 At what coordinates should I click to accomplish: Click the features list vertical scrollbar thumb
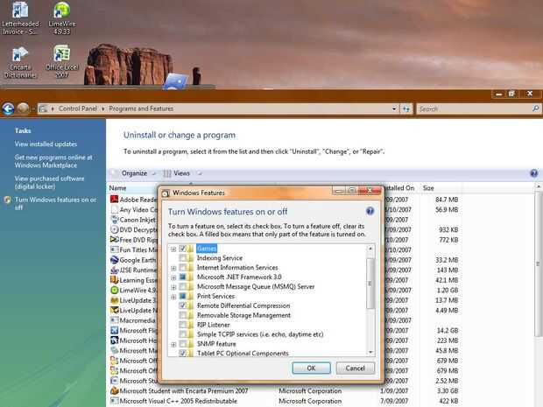click(x=370, y=283)
